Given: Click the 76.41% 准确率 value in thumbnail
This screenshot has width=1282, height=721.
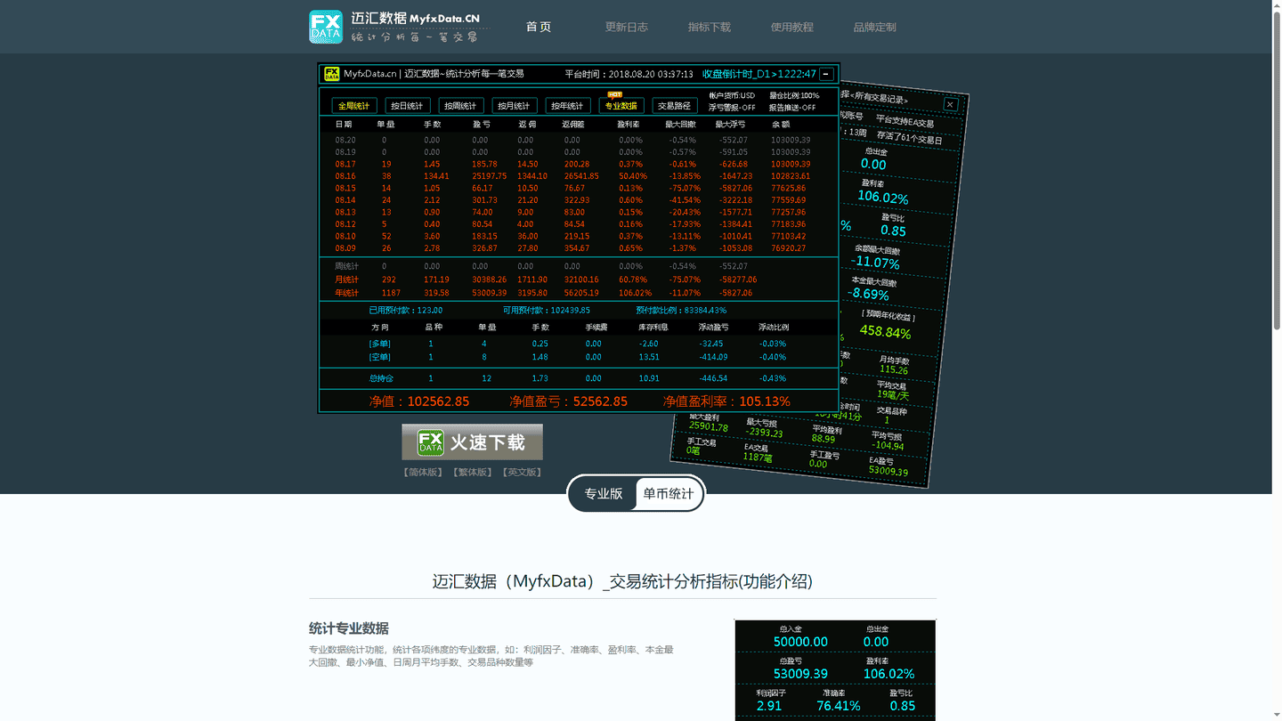Looking at the screenshot, I should 838,706.
